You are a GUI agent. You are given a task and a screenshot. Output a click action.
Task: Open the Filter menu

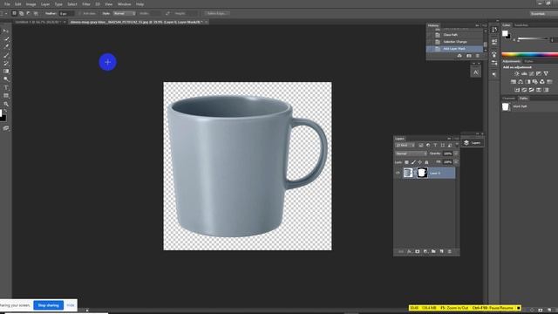tap(86, 4)
